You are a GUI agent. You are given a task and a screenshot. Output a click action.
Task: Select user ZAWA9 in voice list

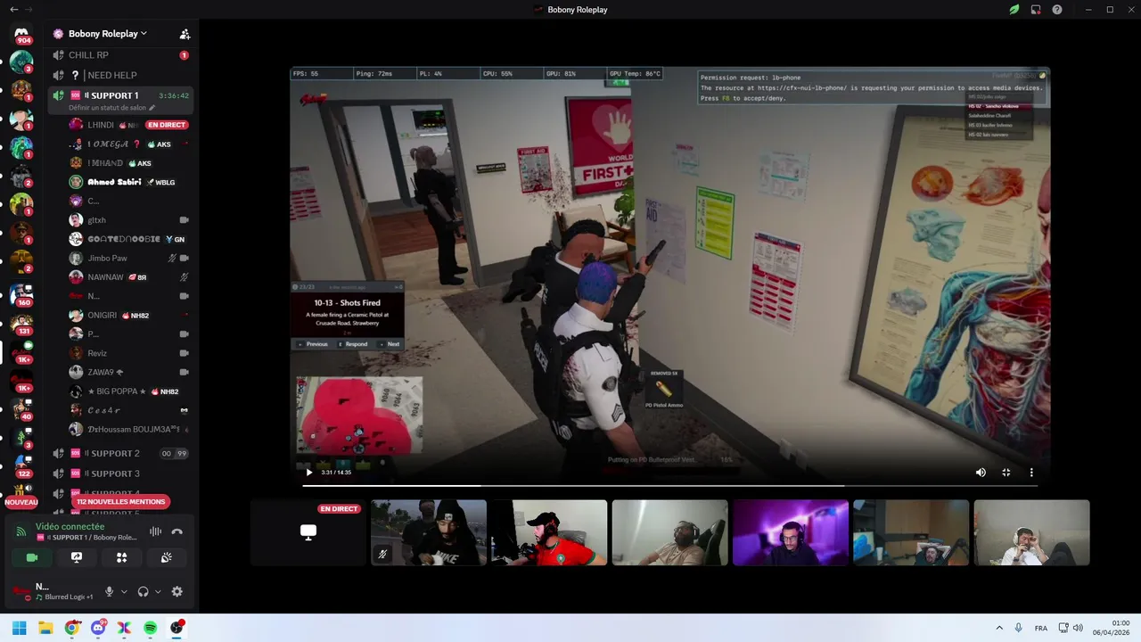click(x=129, y=372)
